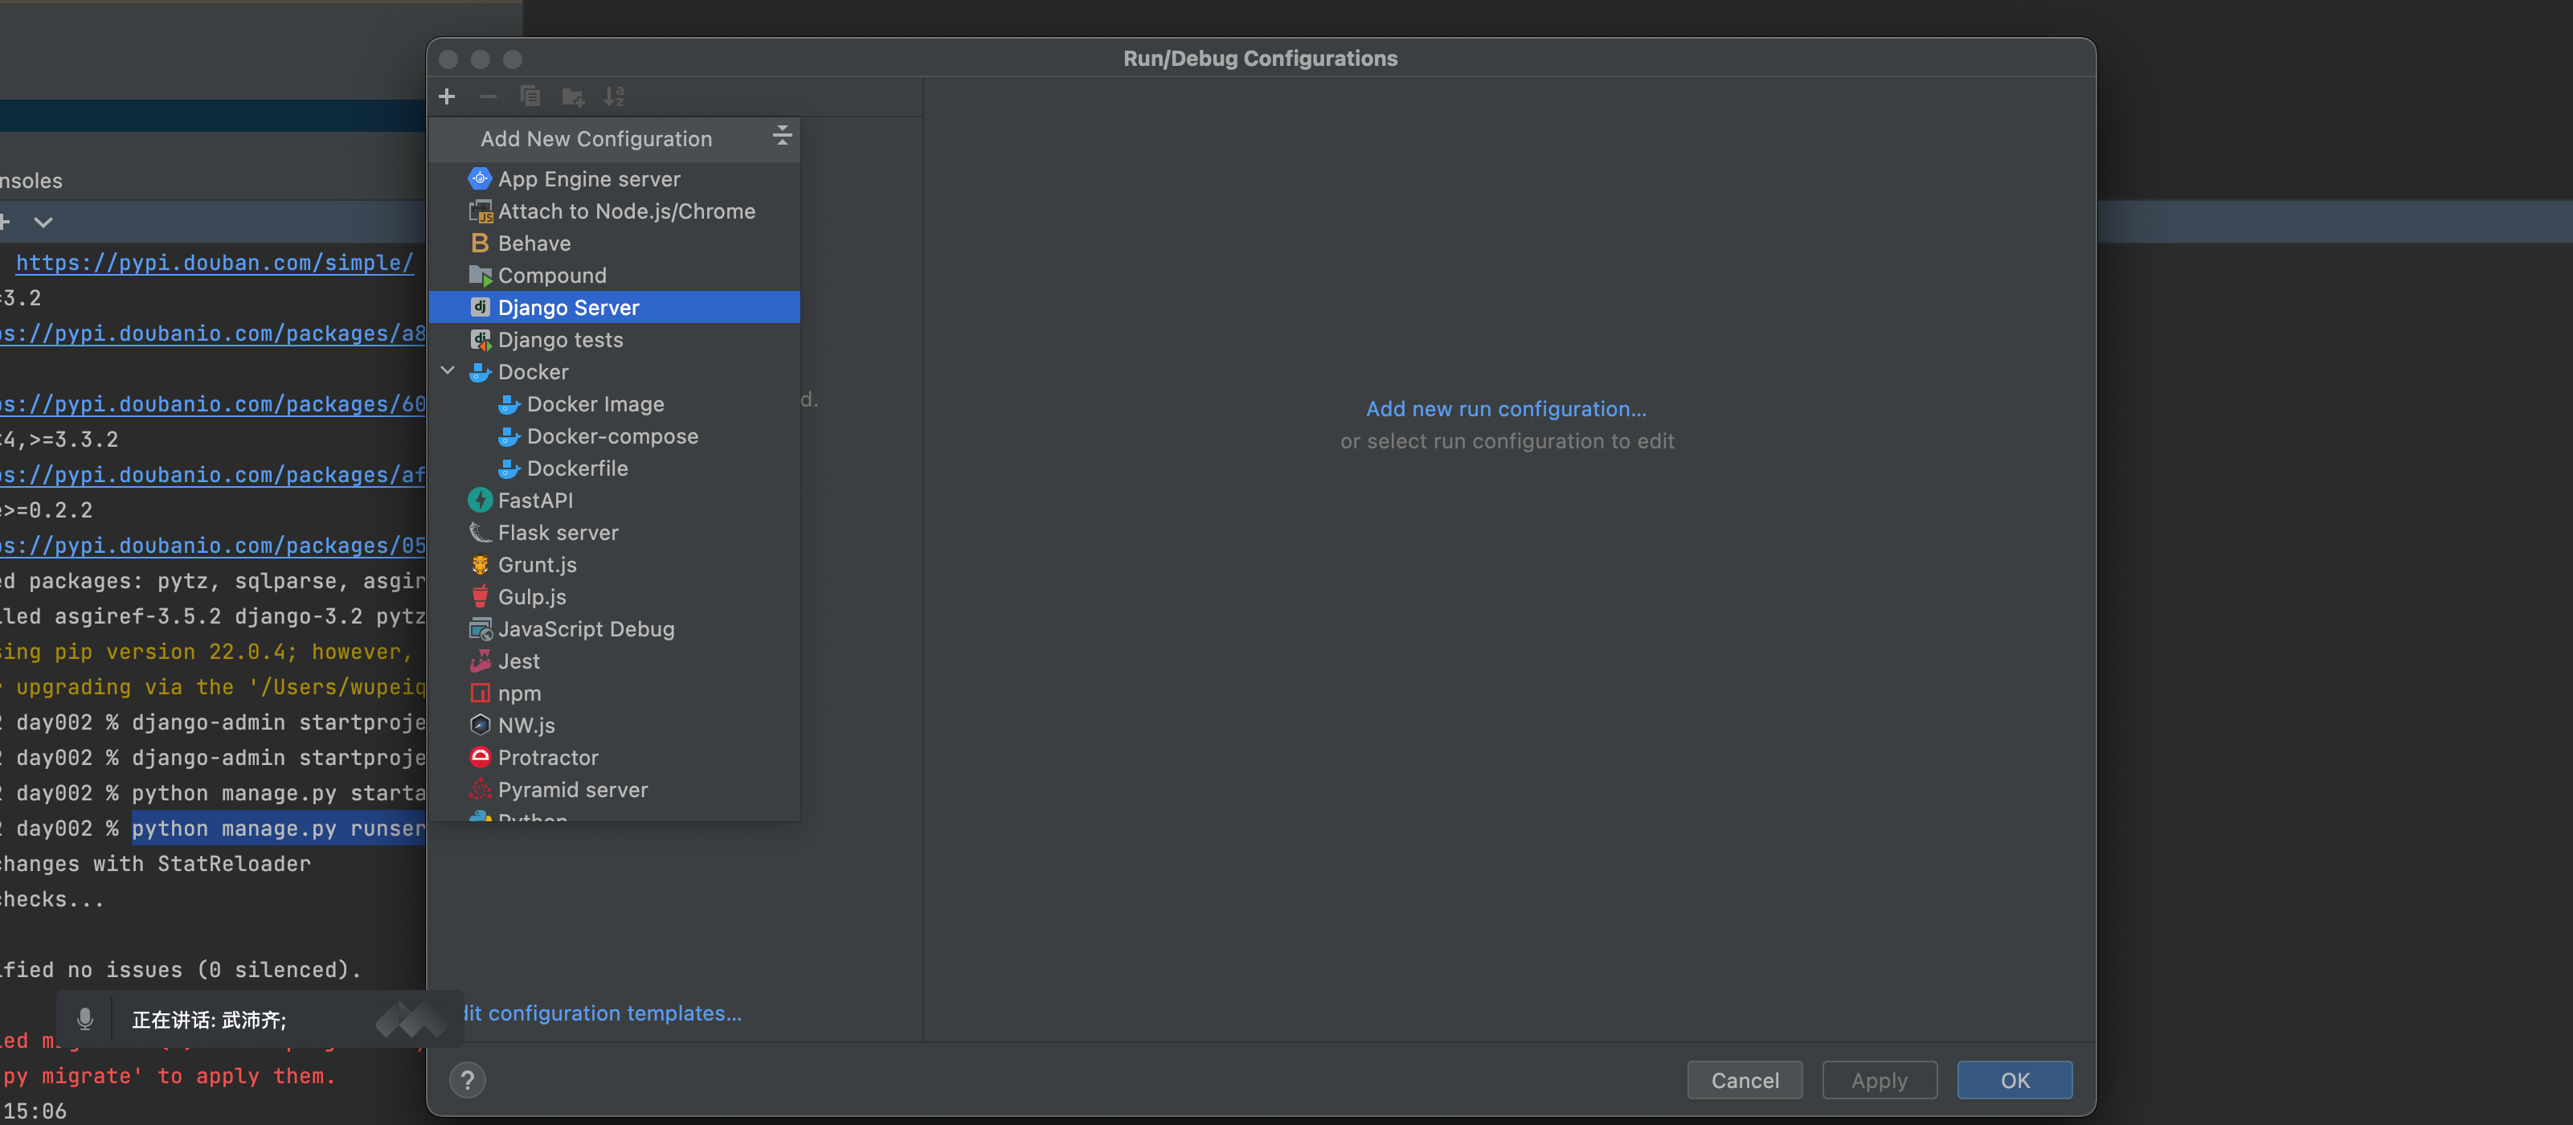Open Edit configuration templates link
This screenshot has height=1125, width=2573.
[603, 1013]
